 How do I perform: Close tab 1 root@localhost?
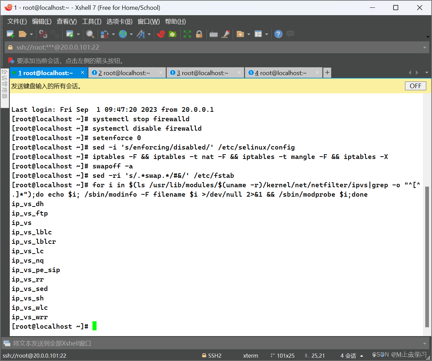tap(82, 72)
